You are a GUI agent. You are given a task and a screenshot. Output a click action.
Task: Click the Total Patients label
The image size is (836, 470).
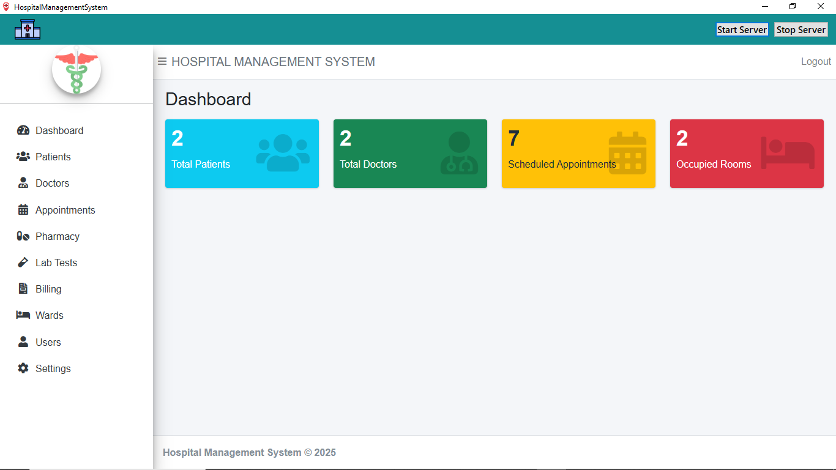201,164
